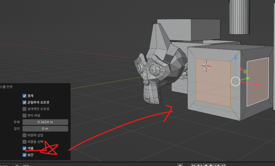Screen dimensions: 275x166
Task: Enable the 바깥을 선택 checkbox
Action: pyautogui.click(x=24, y=142)
